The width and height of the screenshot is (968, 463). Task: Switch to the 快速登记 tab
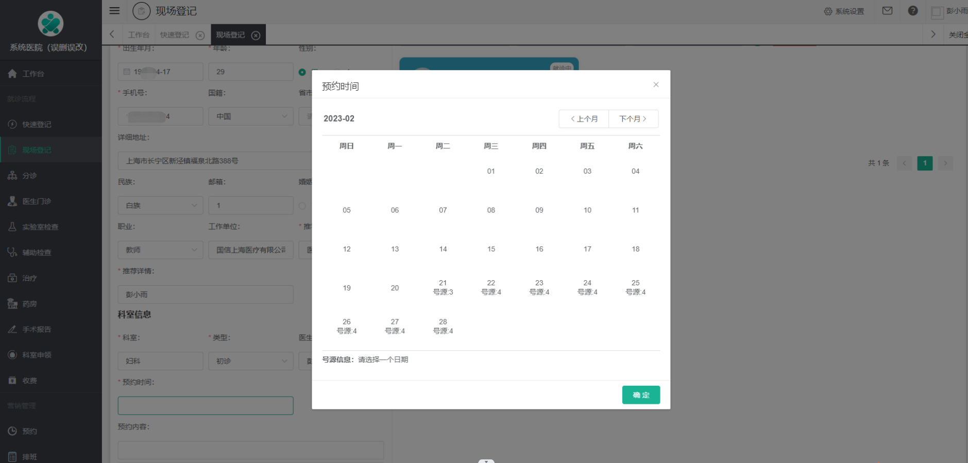tap(175, 35)
